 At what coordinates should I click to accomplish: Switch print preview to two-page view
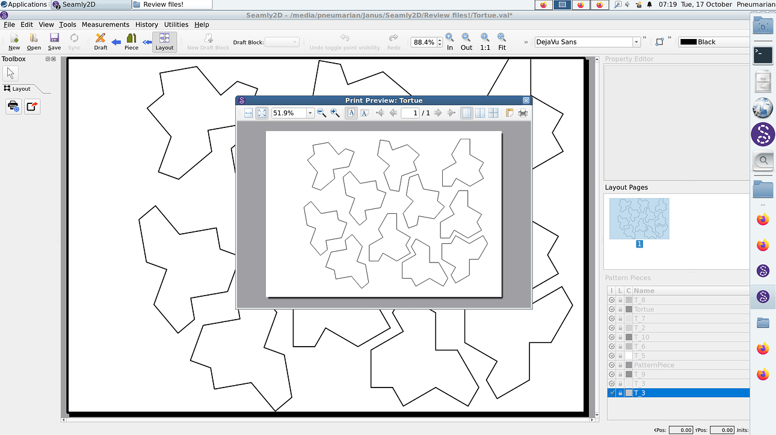tap(479, 113)
